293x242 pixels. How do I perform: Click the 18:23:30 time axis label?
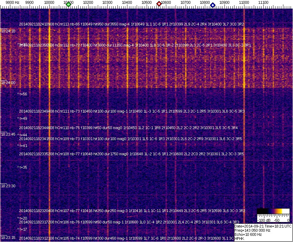point(8,186)
